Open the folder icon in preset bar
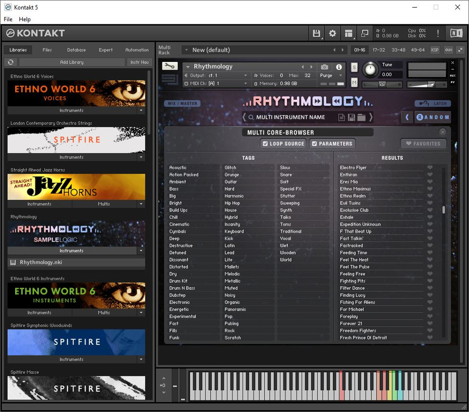This screenshot has height=412, width=469. (361, 117)
